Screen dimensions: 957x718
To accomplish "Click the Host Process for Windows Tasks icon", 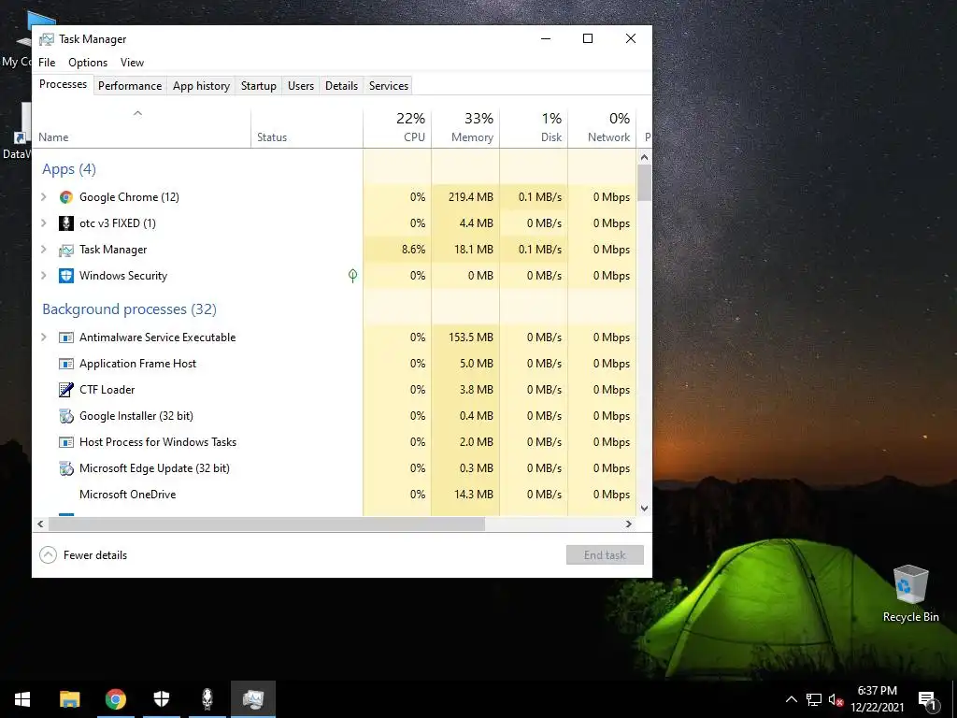I will pos(66,442).
